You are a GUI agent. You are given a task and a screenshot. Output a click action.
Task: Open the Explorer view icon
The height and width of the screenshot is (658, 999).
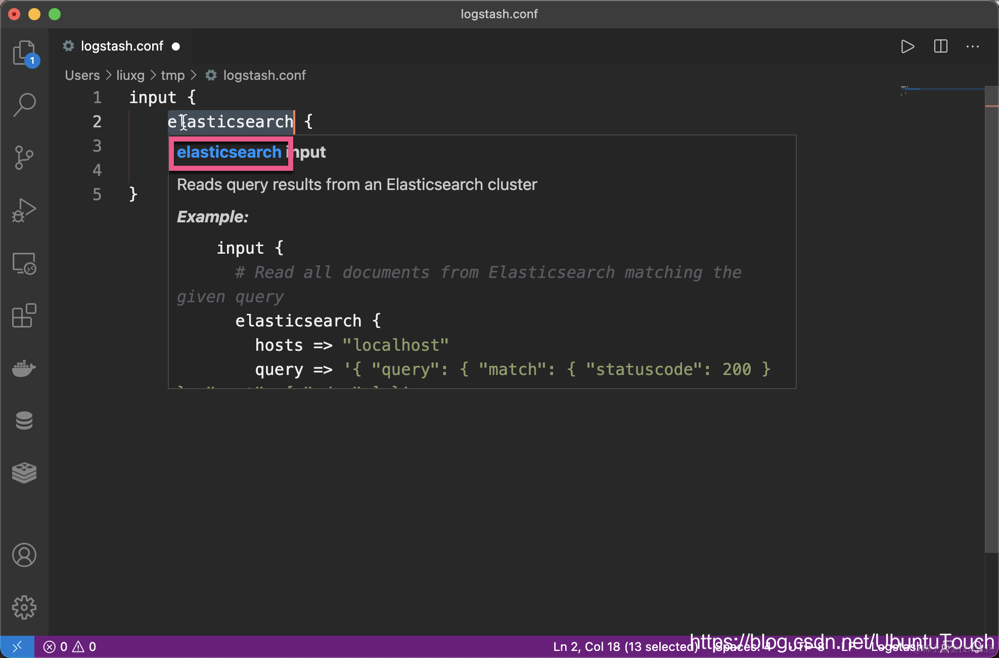(24, 53)
